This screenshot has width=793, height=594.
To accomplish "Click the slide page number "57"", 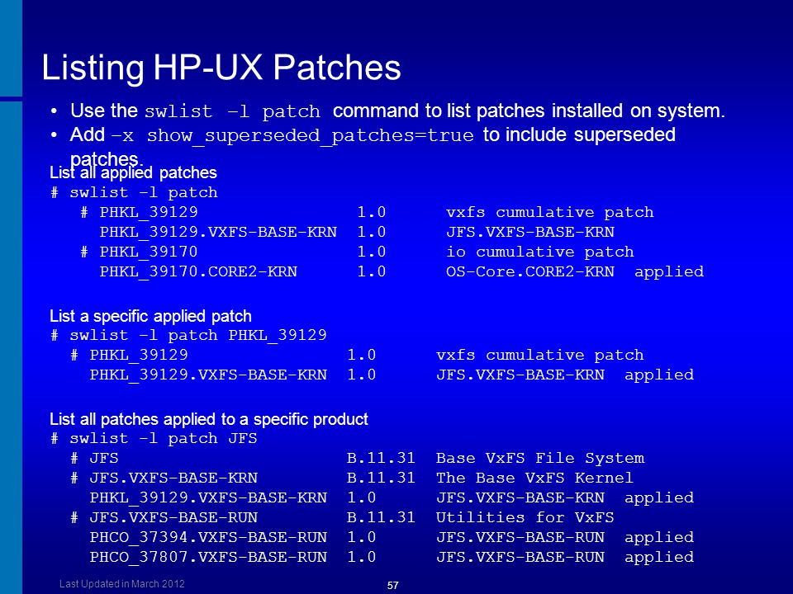I will click(x=393, y=586).
